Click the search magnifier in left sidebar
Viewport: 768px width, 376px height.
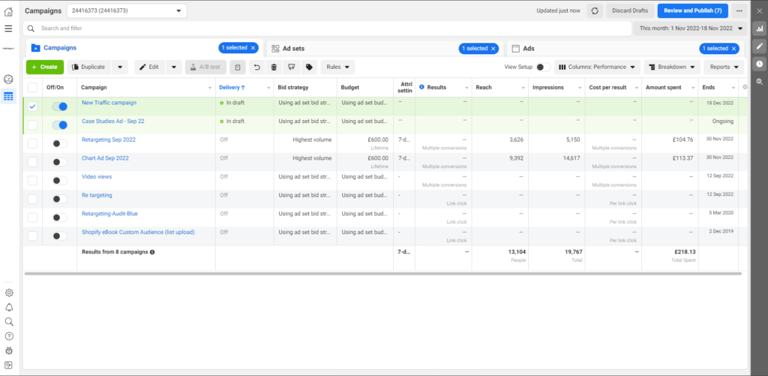tap(9, 321)
